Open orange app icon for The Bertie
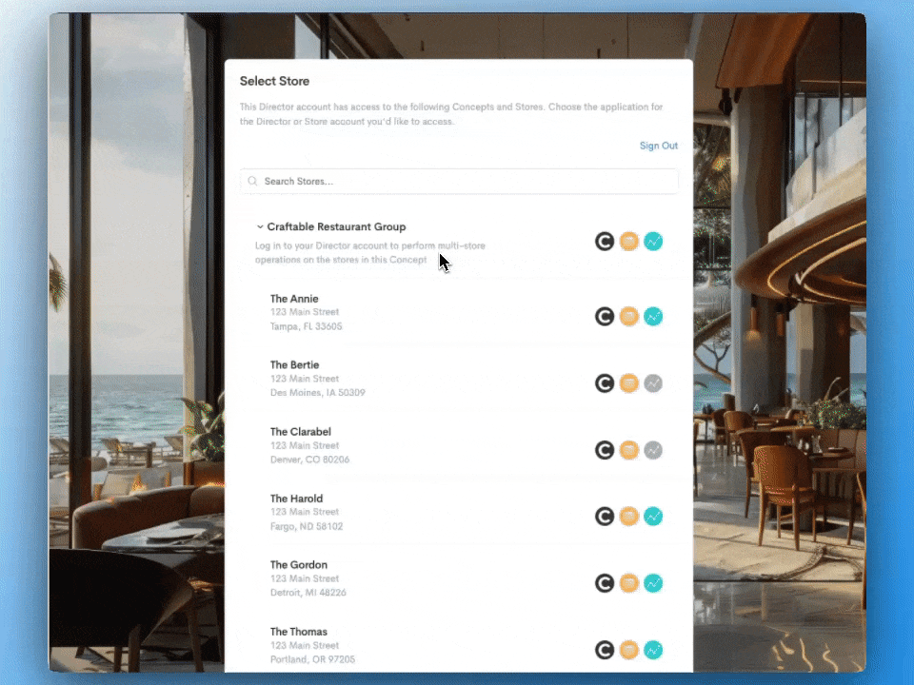 click(628, 383)
